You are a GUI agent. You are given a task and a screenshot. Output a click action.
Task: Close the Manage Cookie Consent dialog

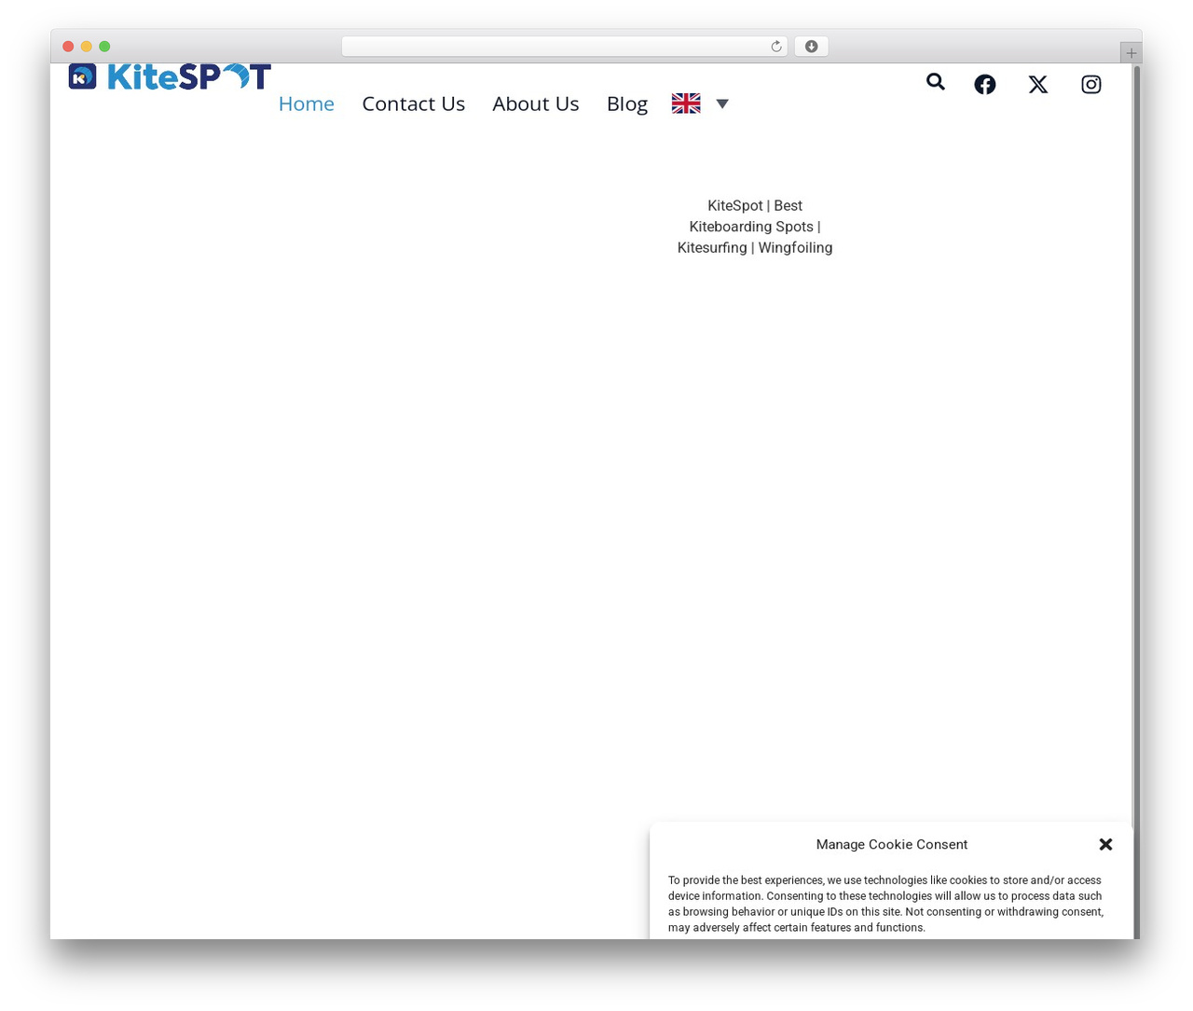1106,844
